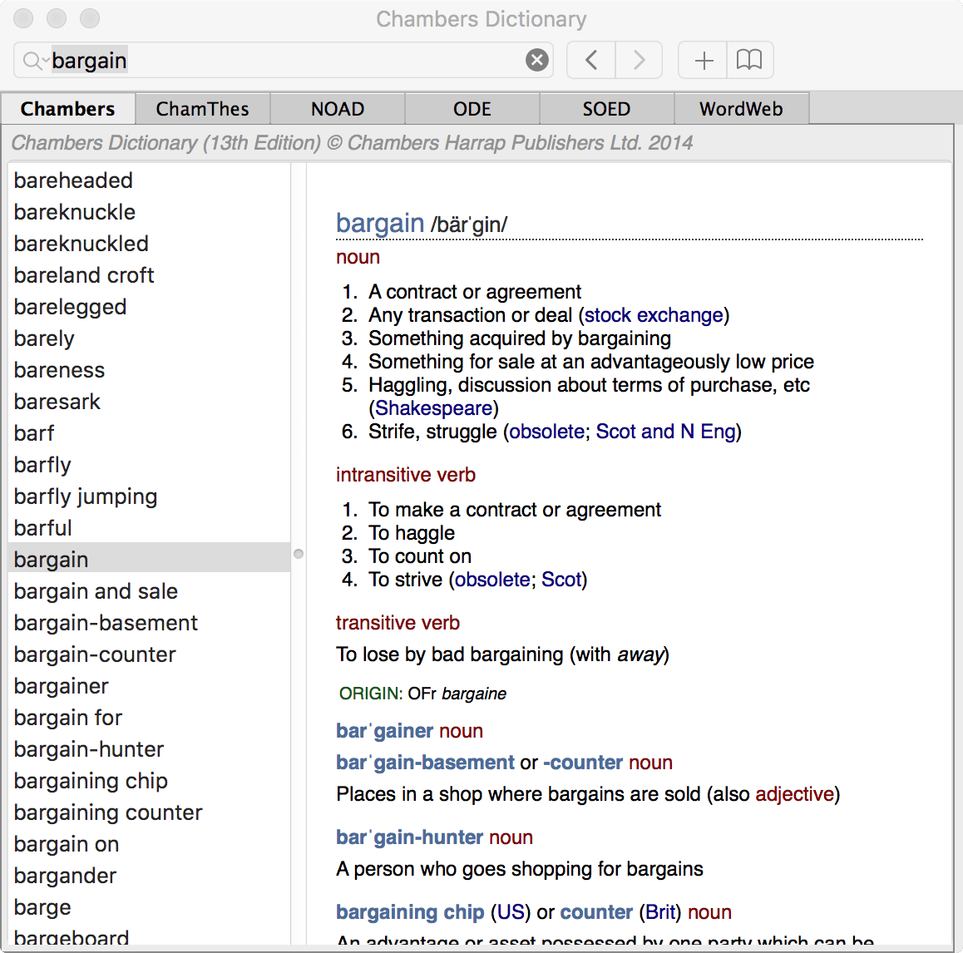
Task: Click the open book icon
Action: 749,60
